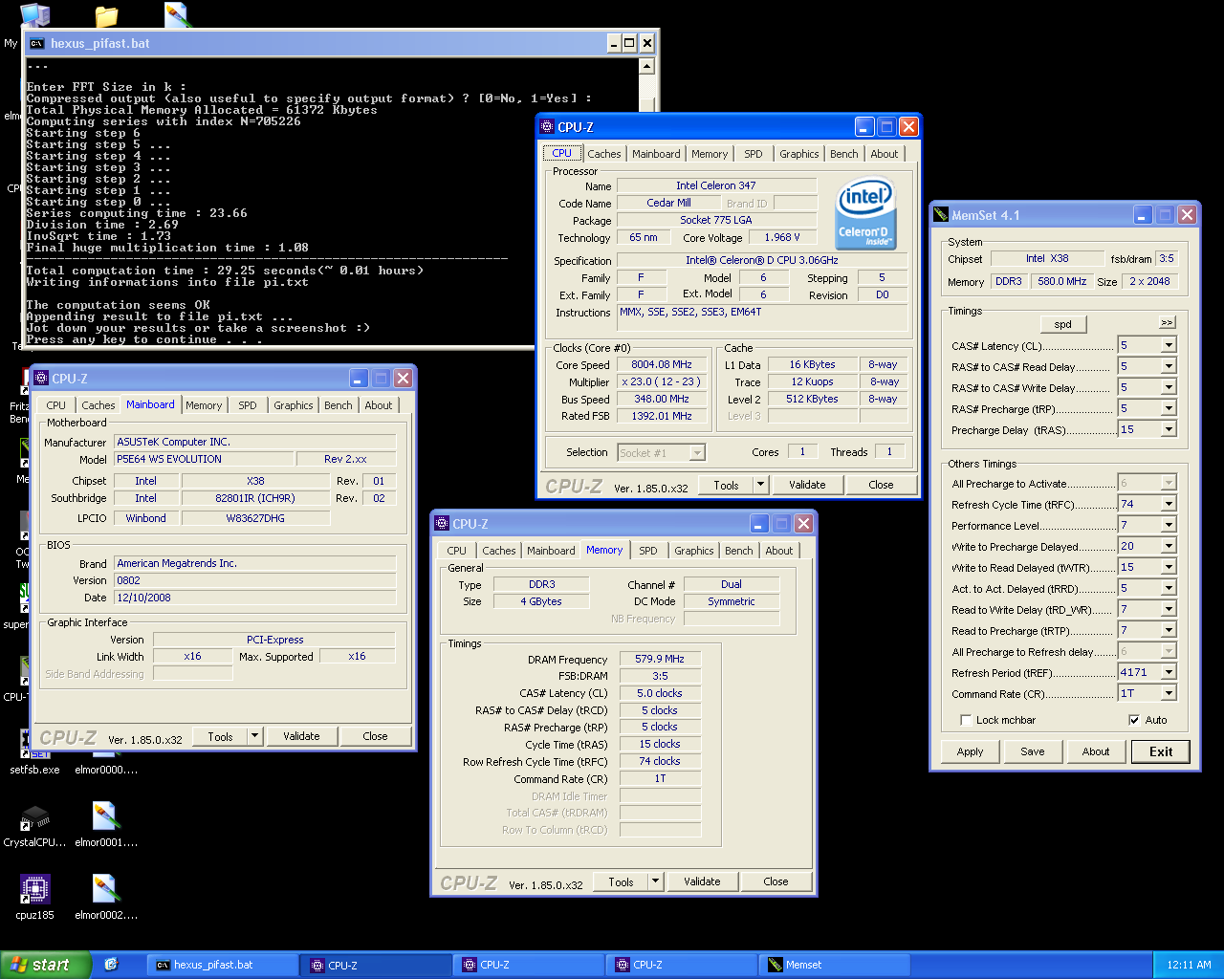Image resolution: width=1224 pixels, height=979 pixels.
Task: Open the Refresh Cycle Time (tRFC) dropdown
Action: (1169, 504)
